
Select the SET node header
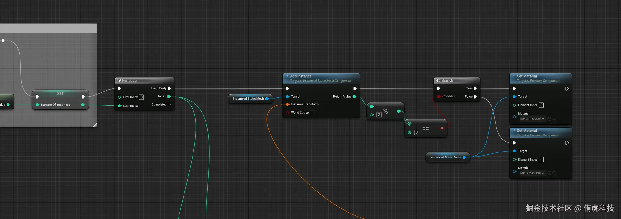click(x=61, y=93)
